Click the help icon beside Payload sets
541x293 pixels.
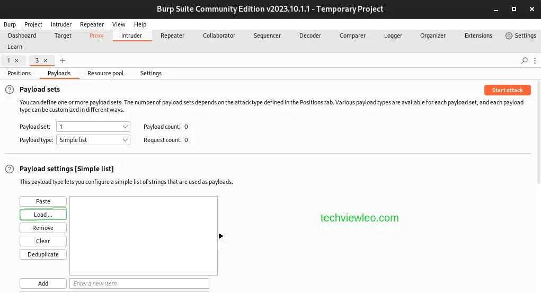point(9,90)
